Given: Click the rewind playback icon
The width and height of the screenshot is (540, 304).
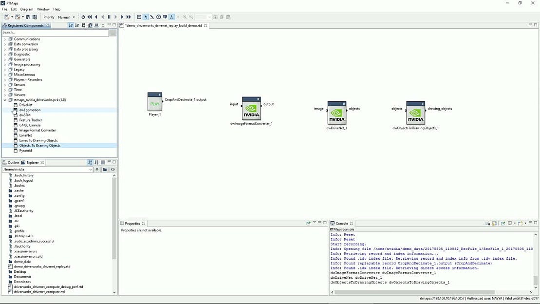Looking at the screenshot, I should (90, 17).
